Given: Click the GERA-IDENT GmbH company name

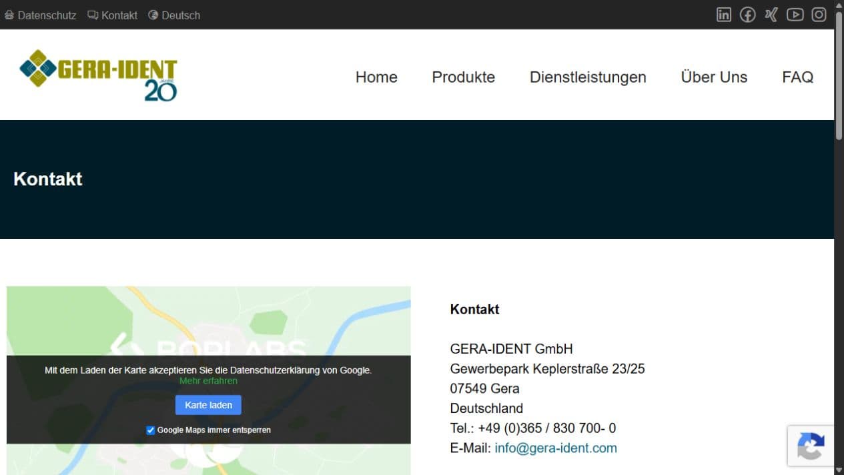Looking at the screenshot, I should coord(512,349).
